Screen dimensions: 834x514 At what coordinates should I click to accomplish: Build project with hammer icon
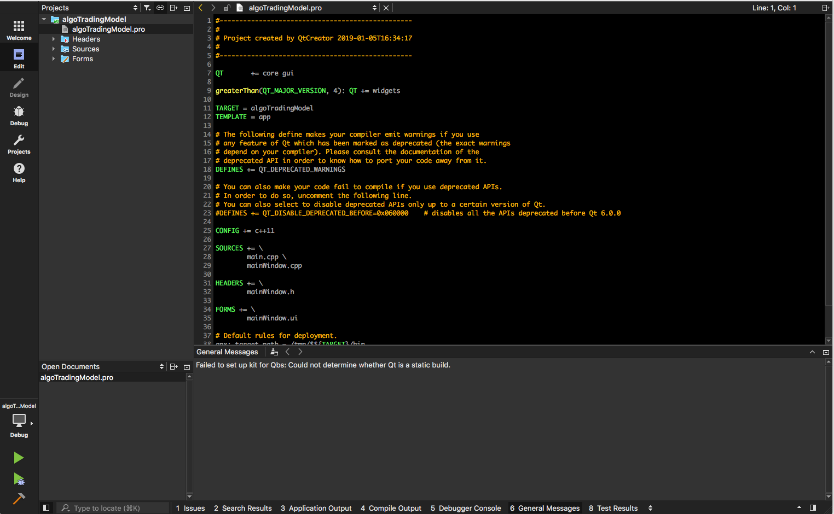point(19,498)
